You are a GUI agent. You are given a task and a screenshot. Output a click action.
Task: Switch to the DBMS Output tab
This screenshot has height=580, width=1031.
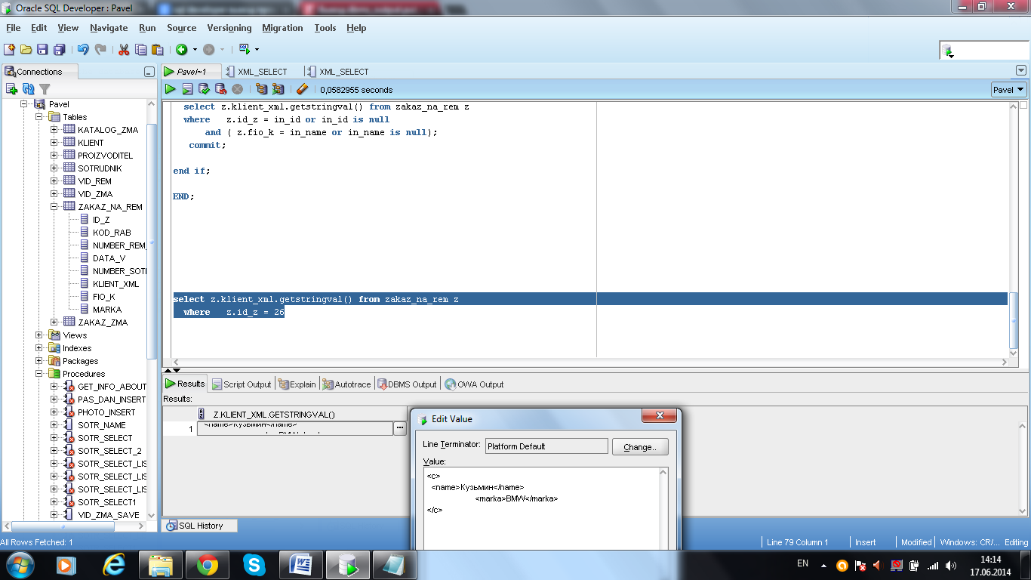click(x=406, y=384)
